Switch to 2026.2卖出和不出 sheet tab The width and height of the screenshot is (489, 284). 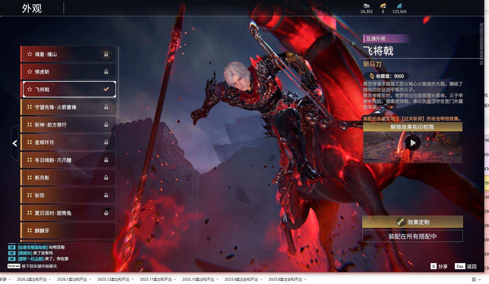(32, 279)
